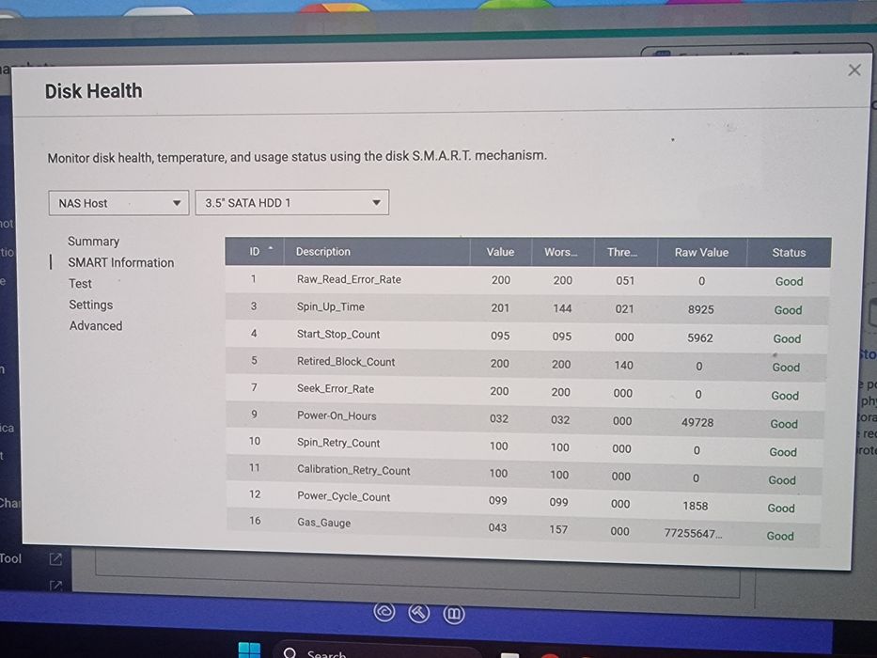The height and width of the screenshot is (658, 877).
Task: Click ID cell 16
Action: coord(255,521)
